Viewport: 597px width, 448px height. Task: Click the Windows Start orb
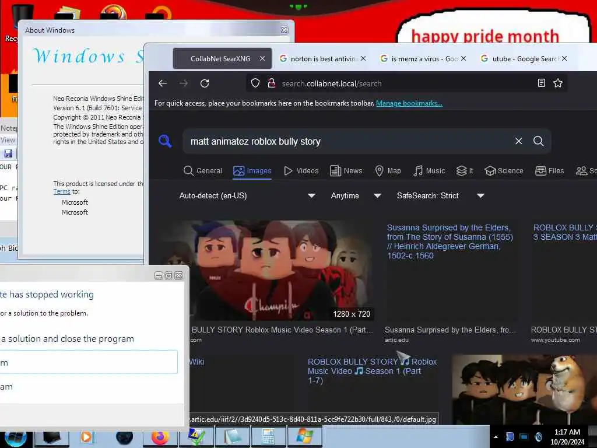pyautogui.click(x=15, y=437)
